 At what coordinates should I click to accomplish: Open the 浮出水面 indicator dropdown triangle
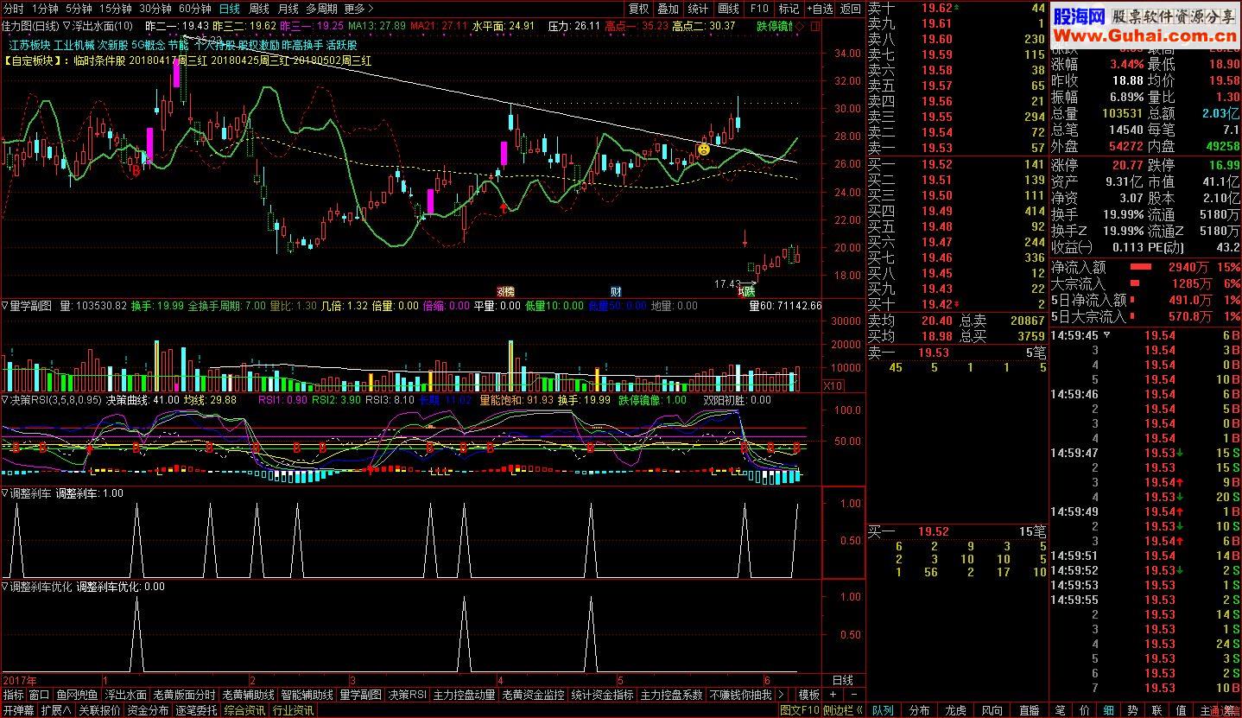(65, 26)
